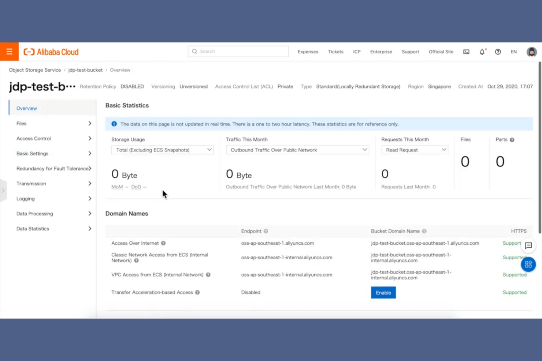Open Support in the top navigation
The image size is (542, 361).
click(x=410, y=52)
